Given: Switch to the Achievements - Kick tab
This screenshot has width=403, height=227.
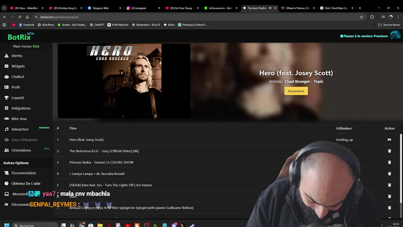Looking at the screenshot, I should [220, 8].
